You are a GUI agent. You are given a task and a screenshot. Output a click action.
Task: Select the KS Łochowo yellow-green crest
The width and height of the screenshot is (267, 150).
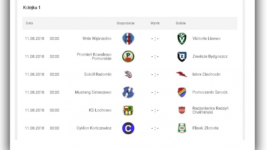(128, 111)
